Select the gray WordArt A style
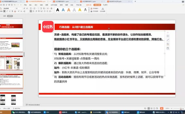185x114 pixels. click(x=86, y=10)
